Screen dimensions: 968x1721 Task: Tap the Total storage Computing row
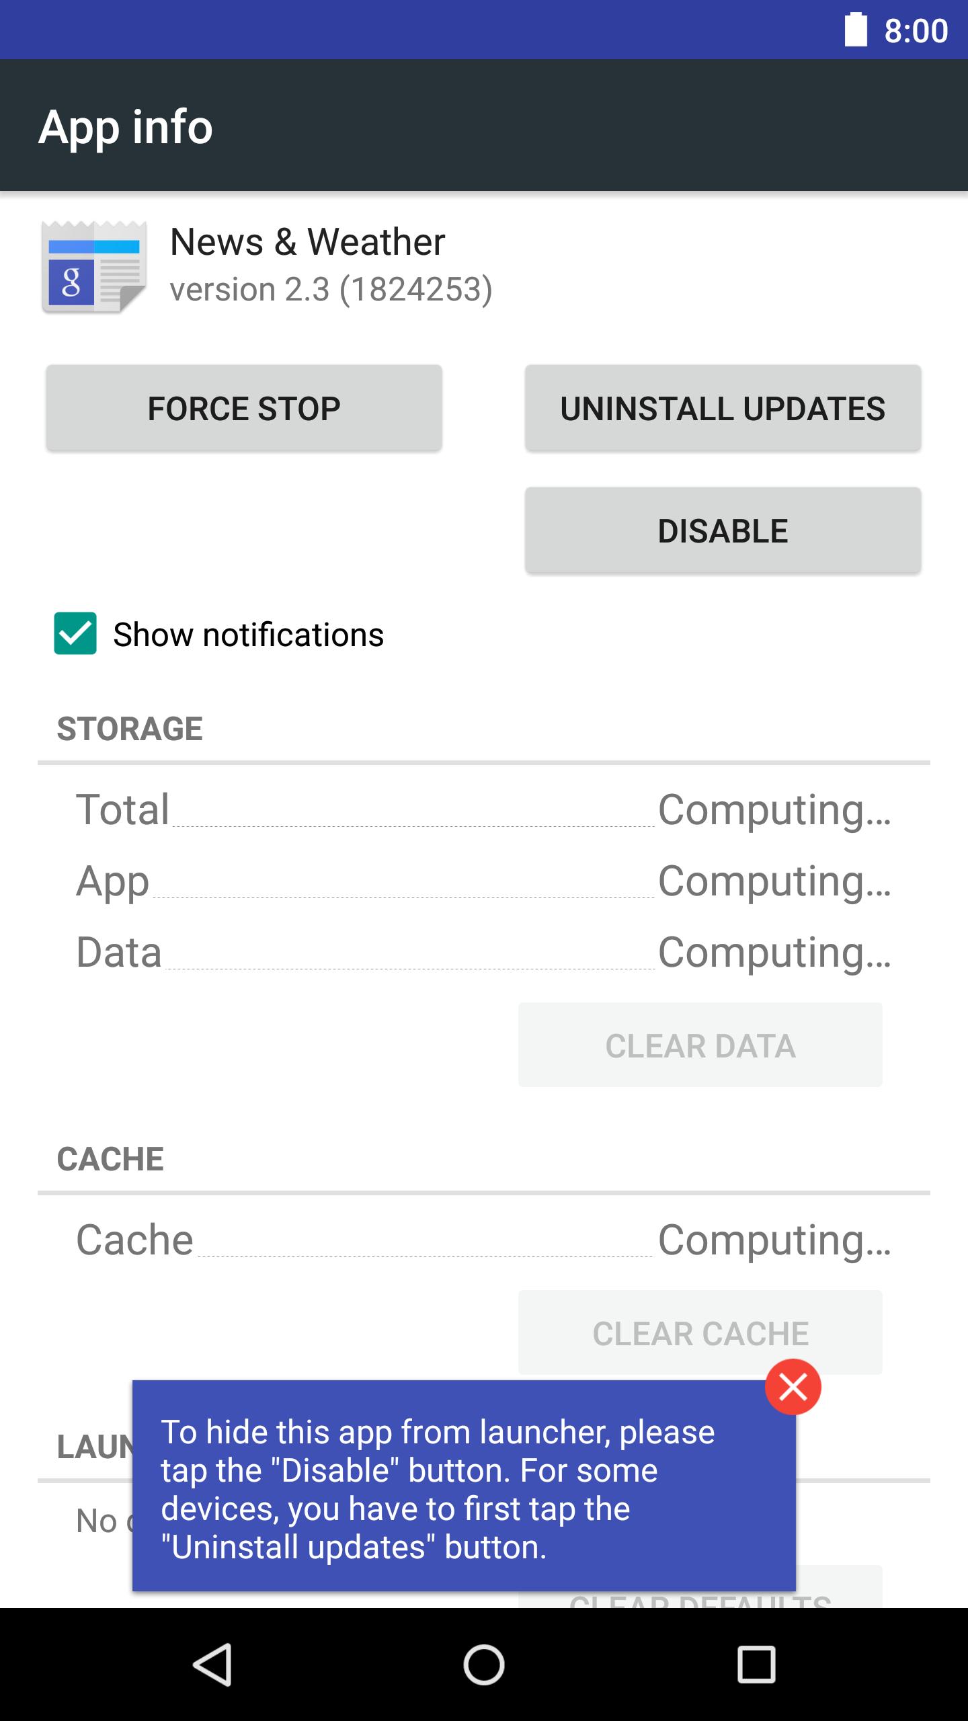(x=484, y=810)
